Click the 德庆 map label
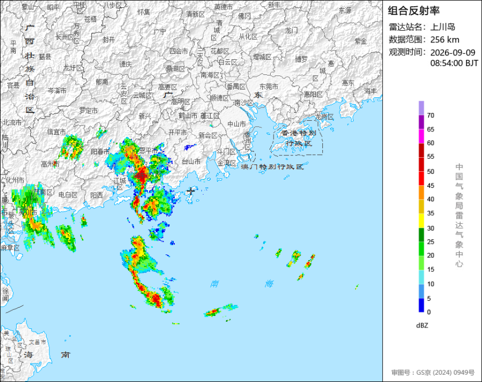Viewport: 482px width, 382px height. click(x=126, y=64)
